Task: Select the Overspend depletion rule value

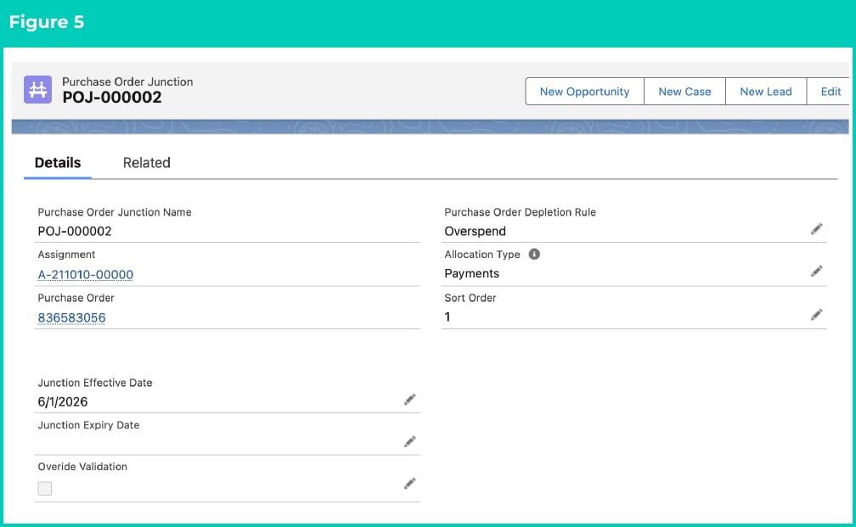Action: coord(475,232)
